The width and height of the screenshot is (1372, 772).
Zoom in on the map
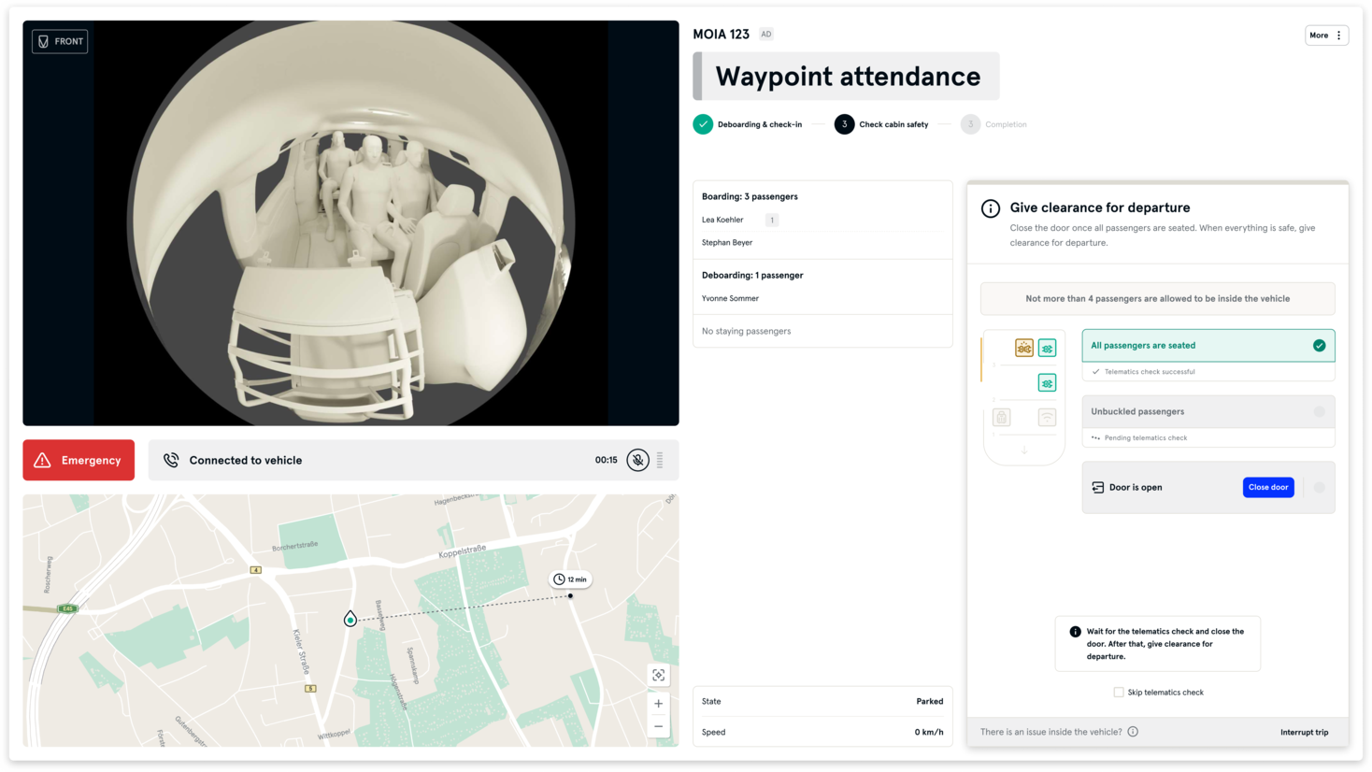coord(658,703)
